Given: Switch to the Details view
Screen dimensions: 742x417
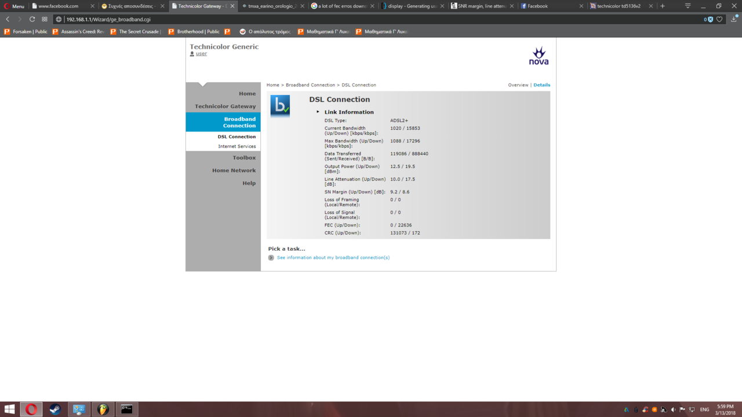Looking at the screenshot, I should click(542, 85).
